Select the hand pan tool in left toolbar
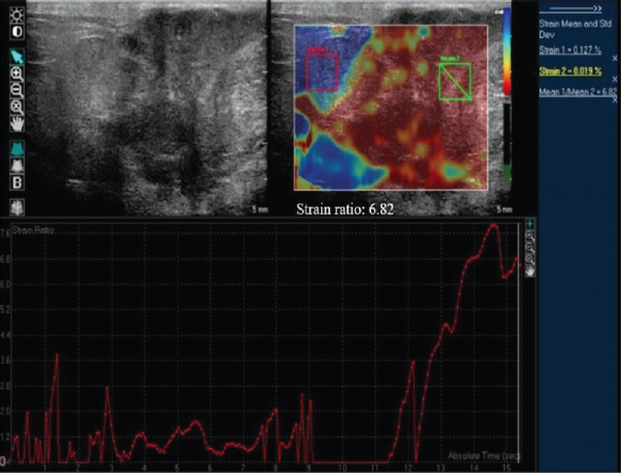 tap(17, 124)
